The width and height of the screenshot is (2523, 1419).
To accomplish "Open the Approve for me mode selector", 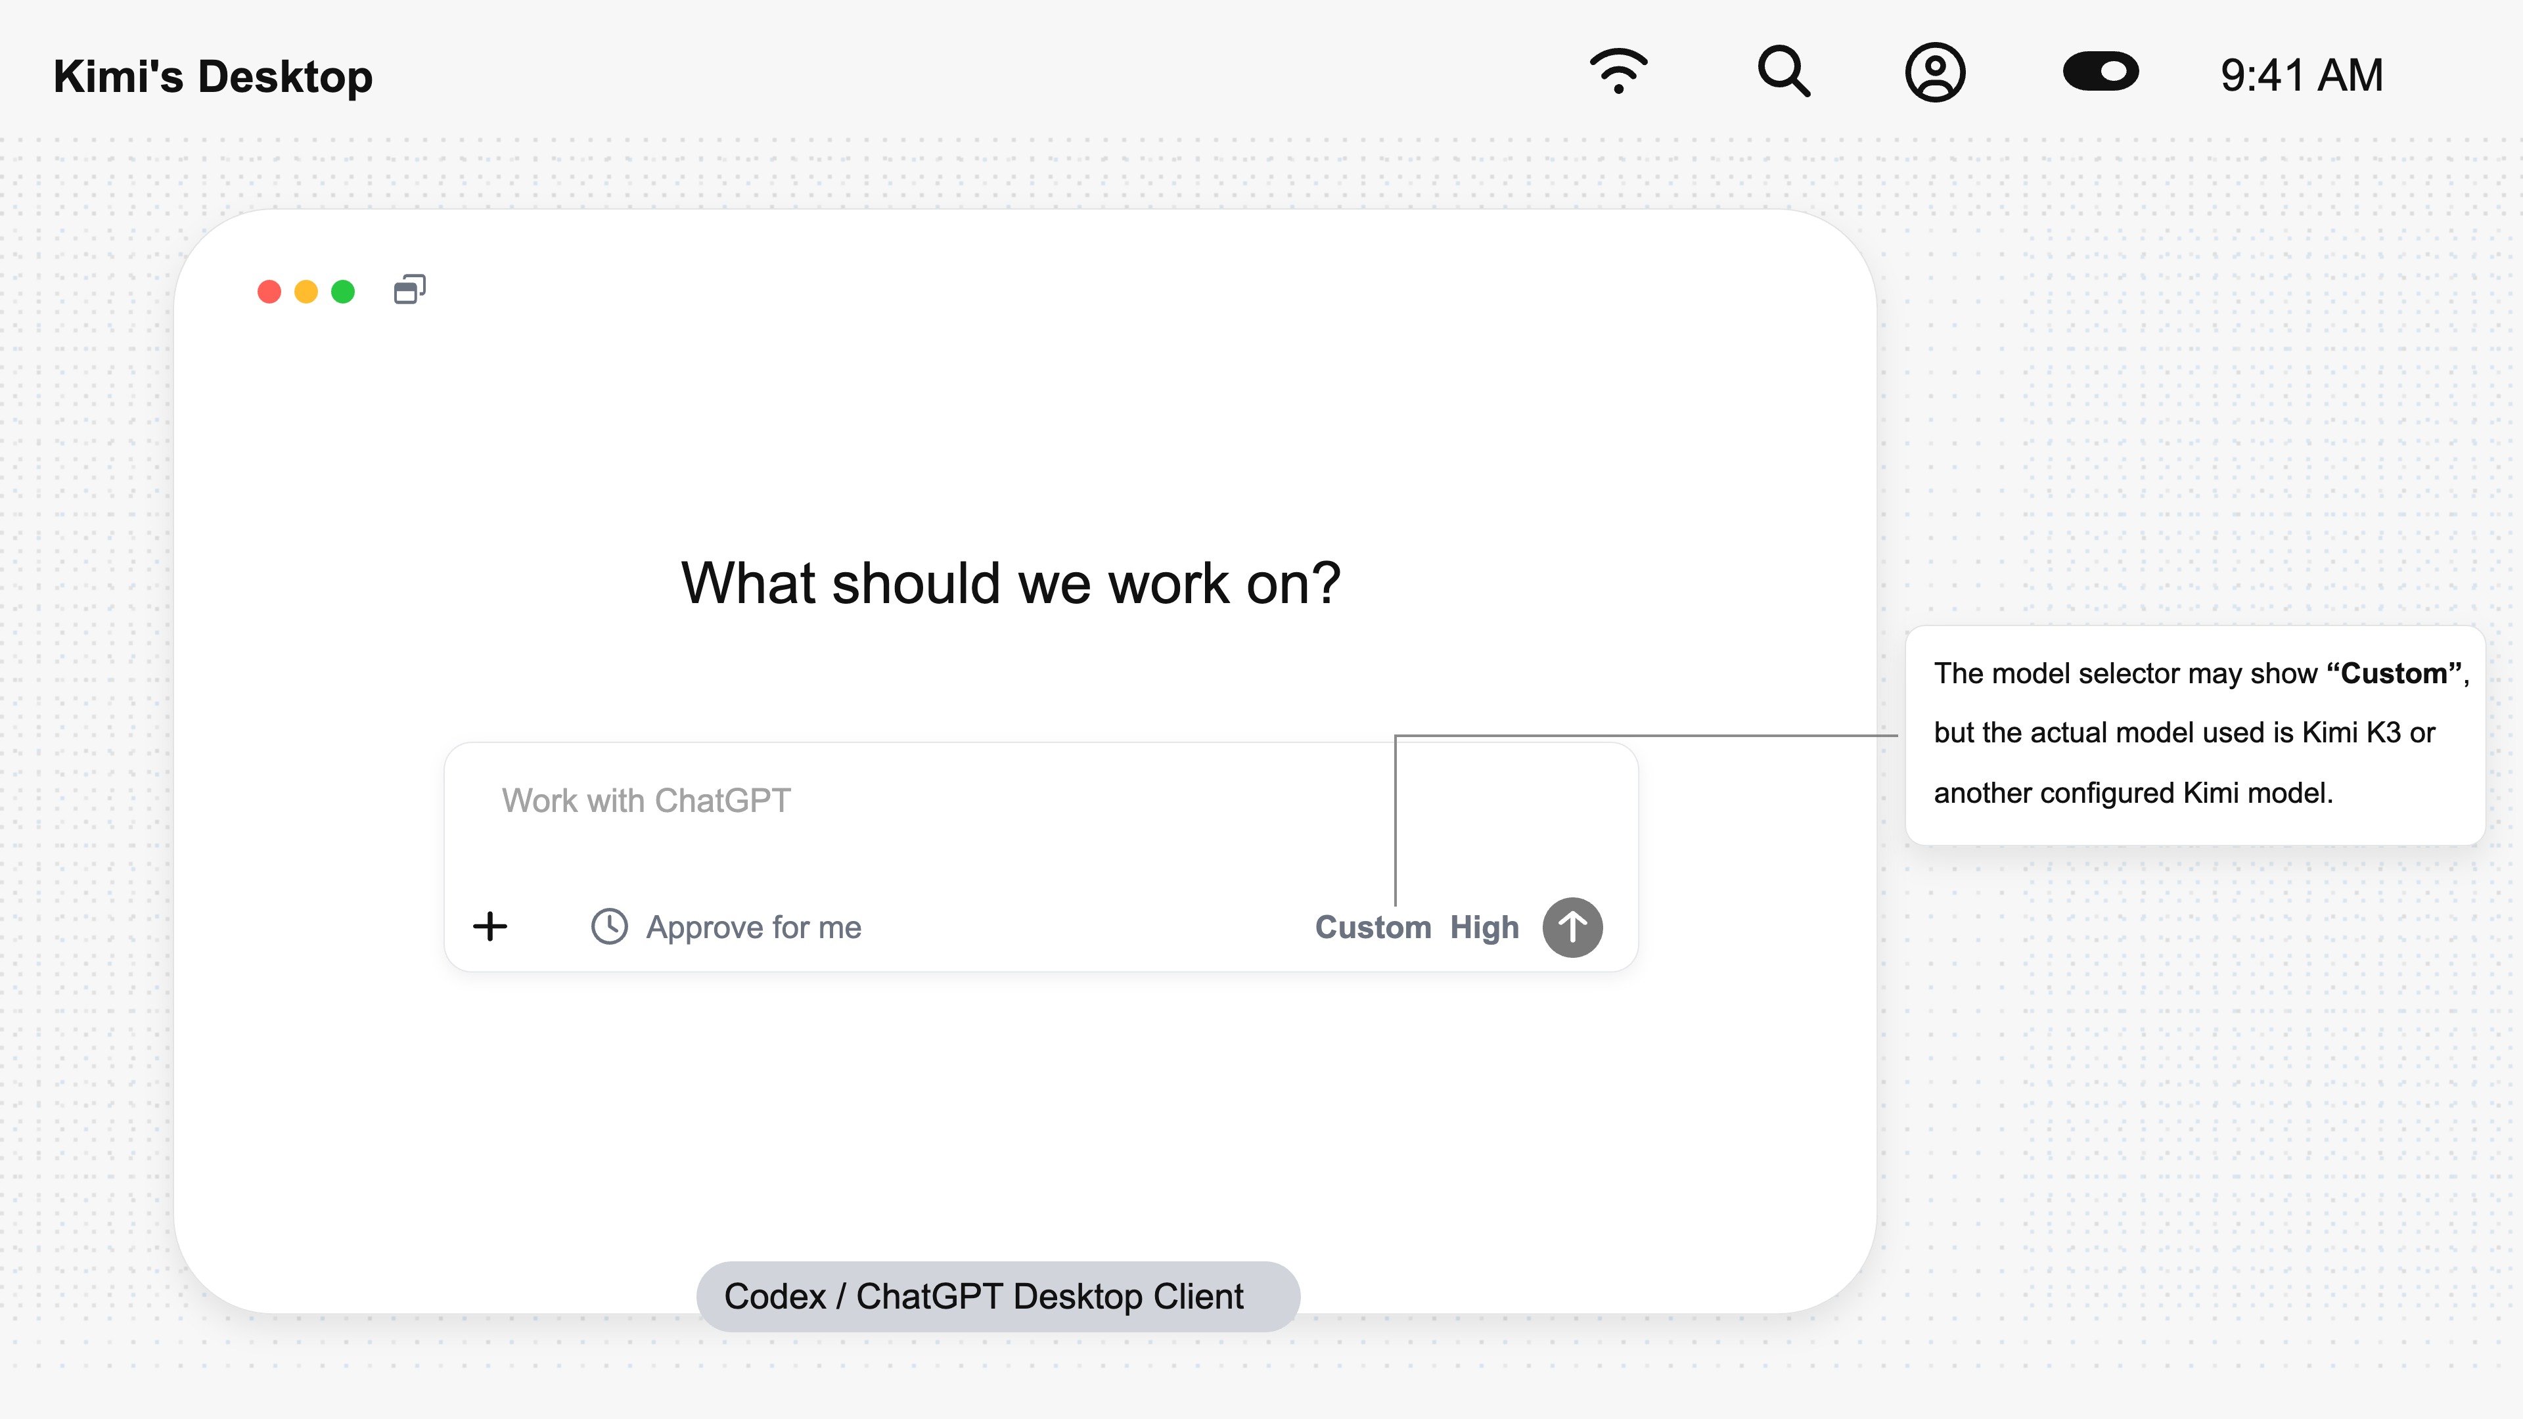I will tap(727, 926).
